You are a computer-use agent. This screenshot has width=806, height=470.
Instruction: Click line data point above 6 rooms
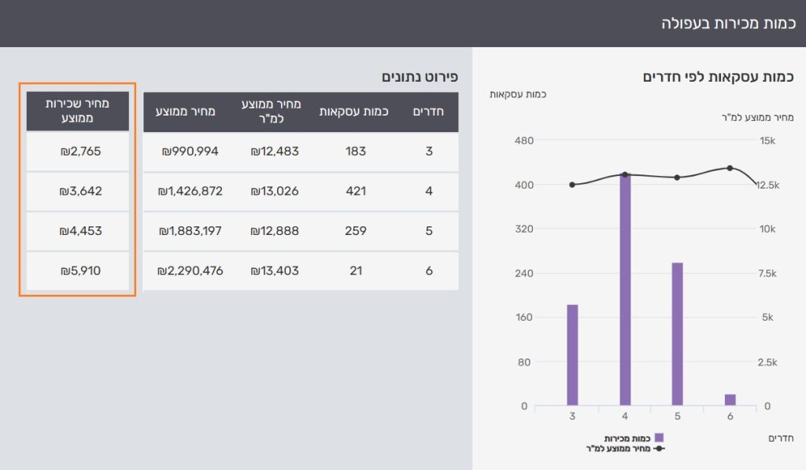[730, 168]
